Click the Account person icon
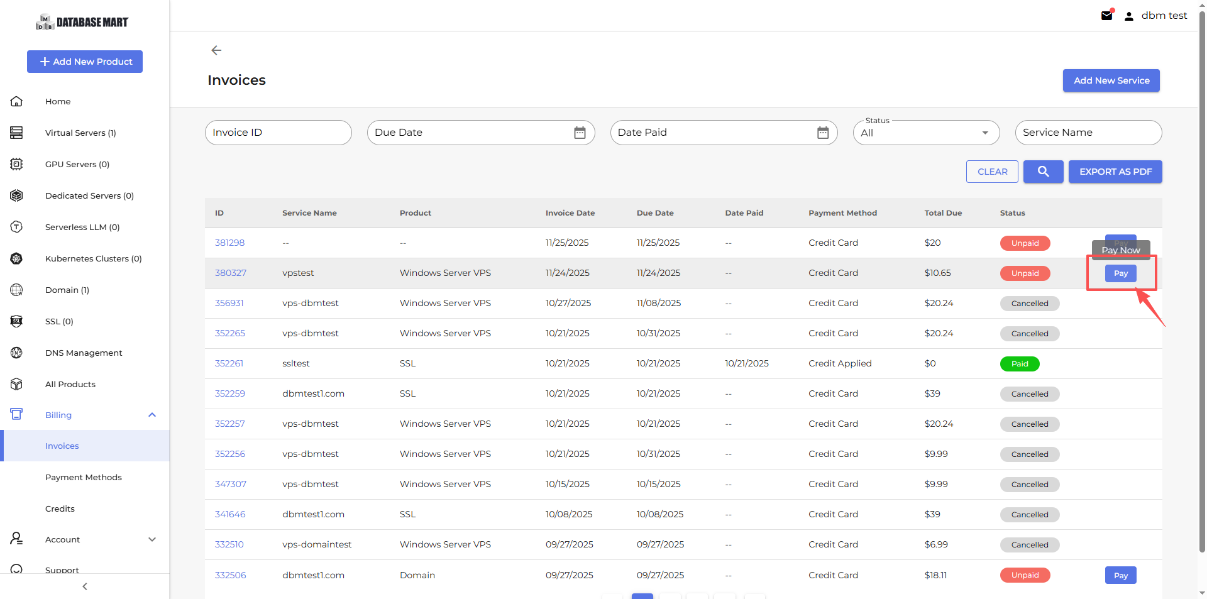 (17, 539)
